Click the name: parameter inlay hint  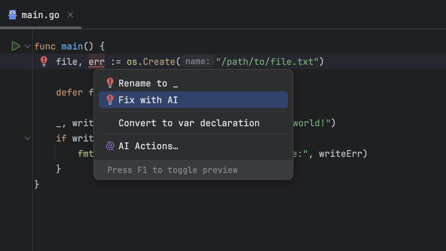click(198, 62)
